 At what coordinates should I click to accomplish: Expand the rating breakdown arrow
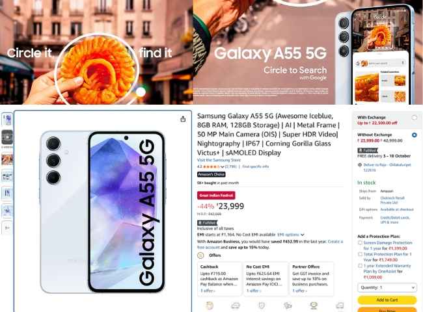click(223, 167)
